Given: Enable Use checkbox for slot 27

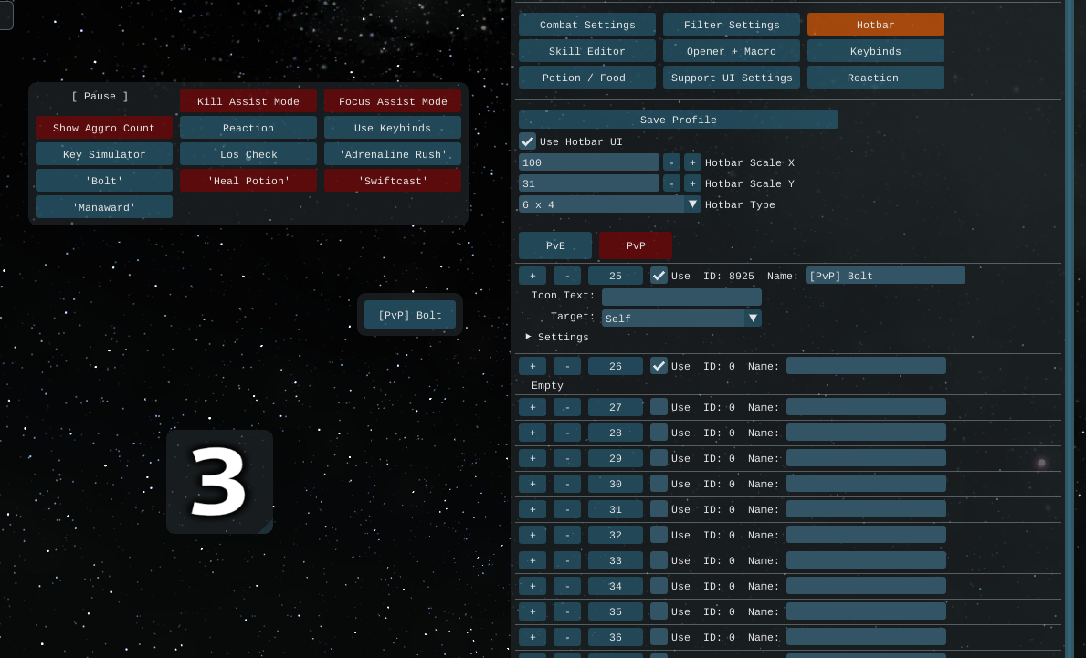Looking at the screenshot, I should pyautogui.click(x=659, y=407).
